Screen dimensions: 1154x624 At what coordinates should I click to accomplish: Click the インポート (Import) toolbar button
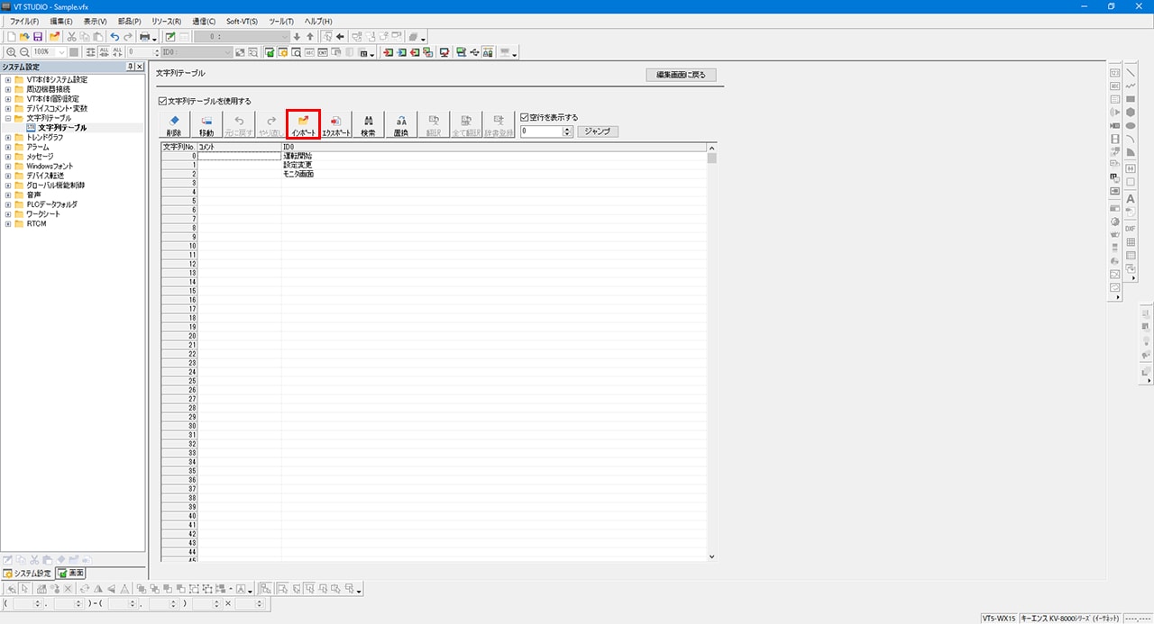pos(303,124)
